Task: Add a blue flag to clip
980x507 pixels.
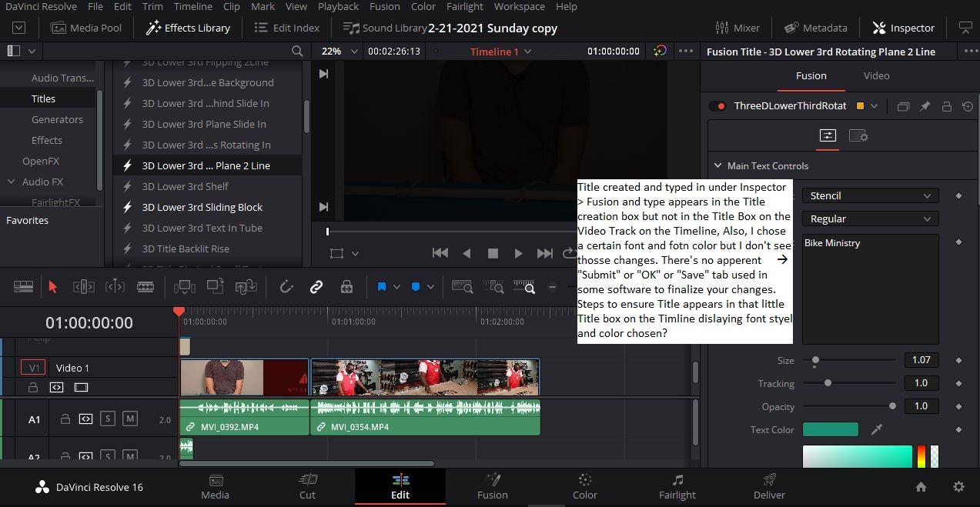Action: click(x=382, y=287)
